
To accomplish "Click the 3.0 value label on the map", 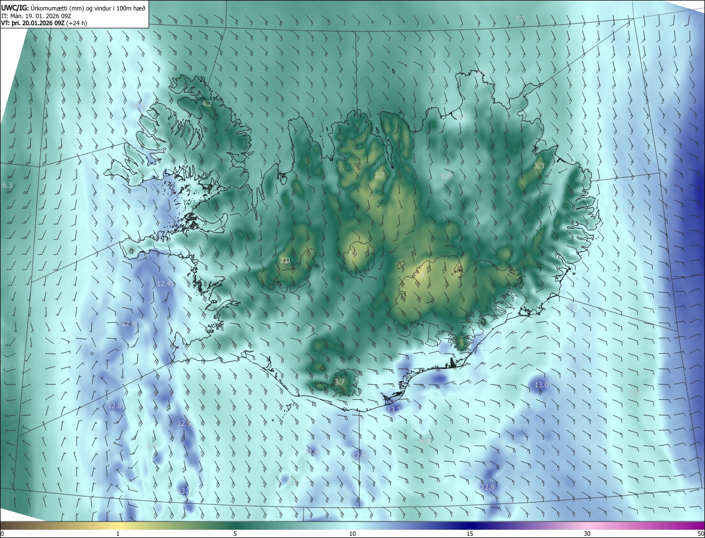I will tap(285, 261).
